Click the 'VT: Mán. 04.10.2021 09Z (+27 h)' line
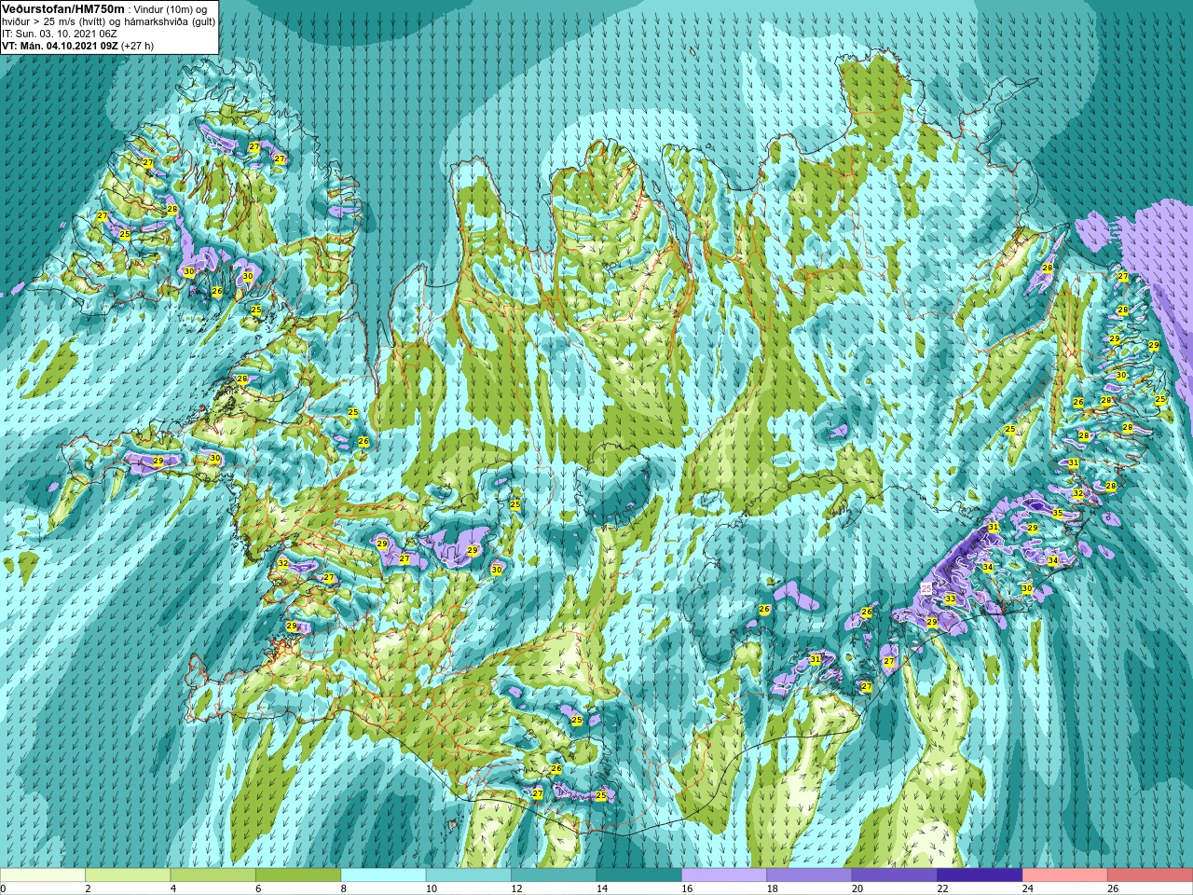This screenshot has width=1193, height=895. (78, 46)
